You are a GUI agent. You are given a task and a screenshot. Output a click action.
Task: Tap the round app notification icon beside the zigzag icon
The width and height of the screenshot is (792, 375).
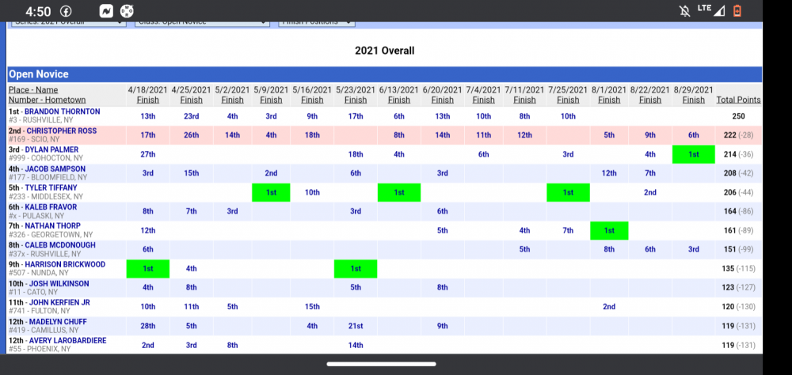click(127, 11)
